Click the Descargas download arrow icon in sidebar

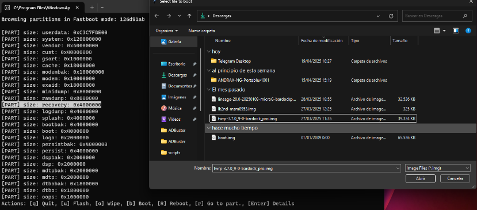tap(163, 75)
